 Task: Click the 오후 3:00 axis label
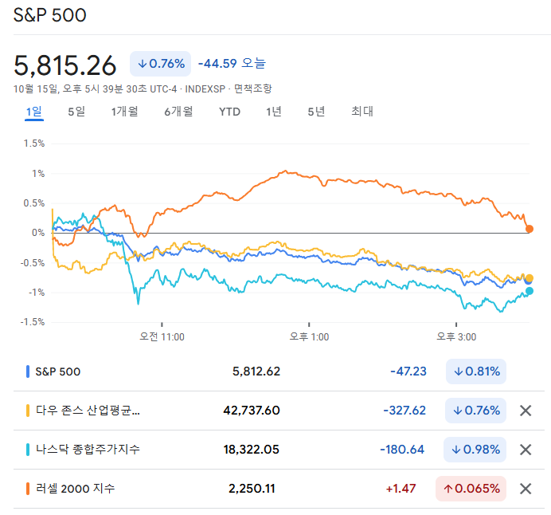click(x=456, y=337)
